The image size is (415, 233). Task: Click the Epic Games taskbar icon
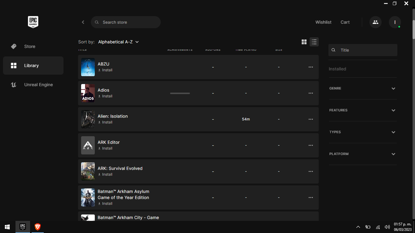tap(23, 227)
